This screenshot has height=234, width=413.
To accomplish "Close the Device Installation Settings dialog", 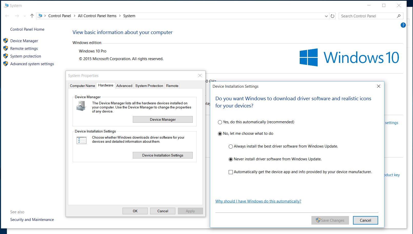I will [x=378, y=86].
